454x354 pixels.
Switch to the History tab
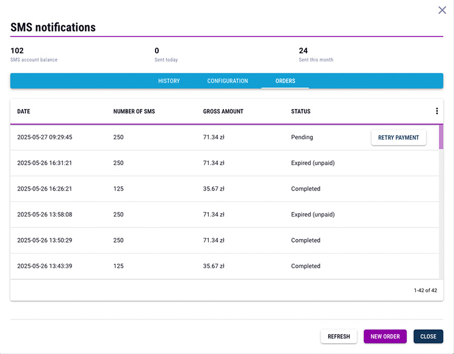(x=169, y=81)
